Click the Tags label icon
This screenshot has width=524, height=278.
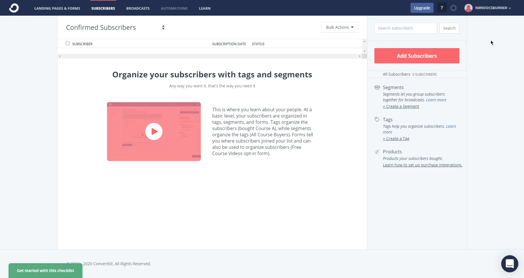pos(377,120)
